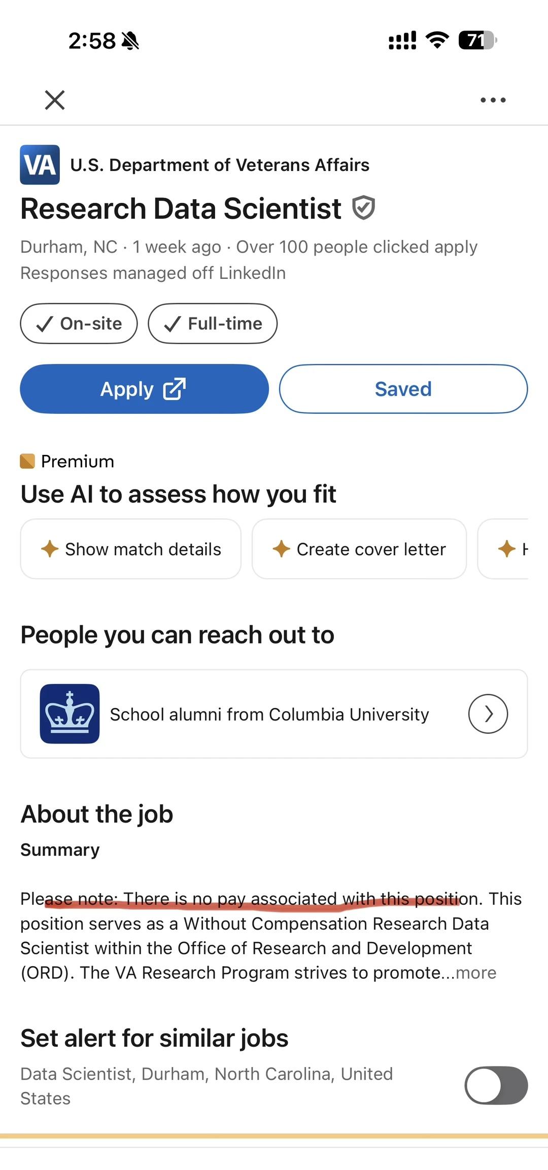Viewport: 548px width, 1170px height.
Task: Expand job summary with "more" link
Action: pos(476,973)
